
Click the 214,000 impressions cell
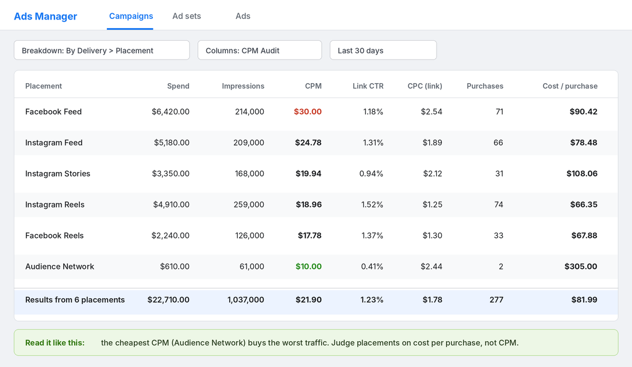[249, 112]
